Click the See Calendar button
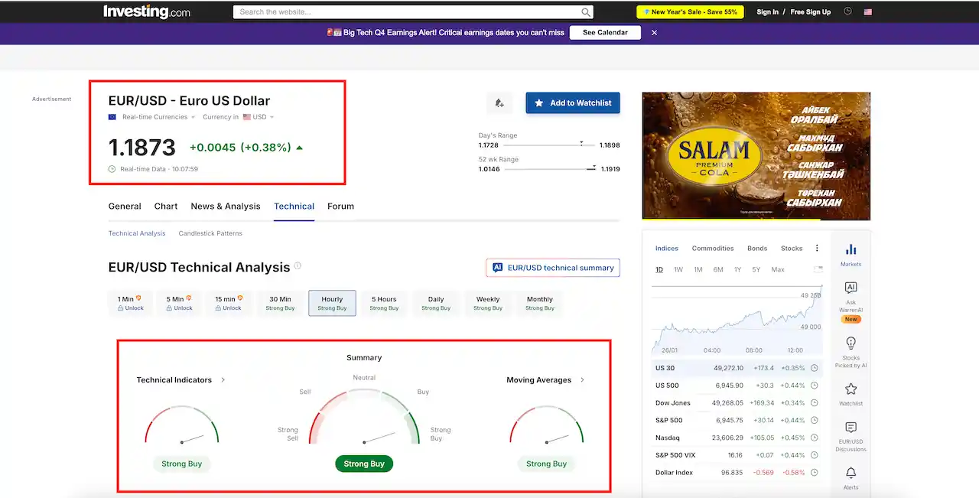This screenshot has width=979, height=498. [x=605, y=33]
